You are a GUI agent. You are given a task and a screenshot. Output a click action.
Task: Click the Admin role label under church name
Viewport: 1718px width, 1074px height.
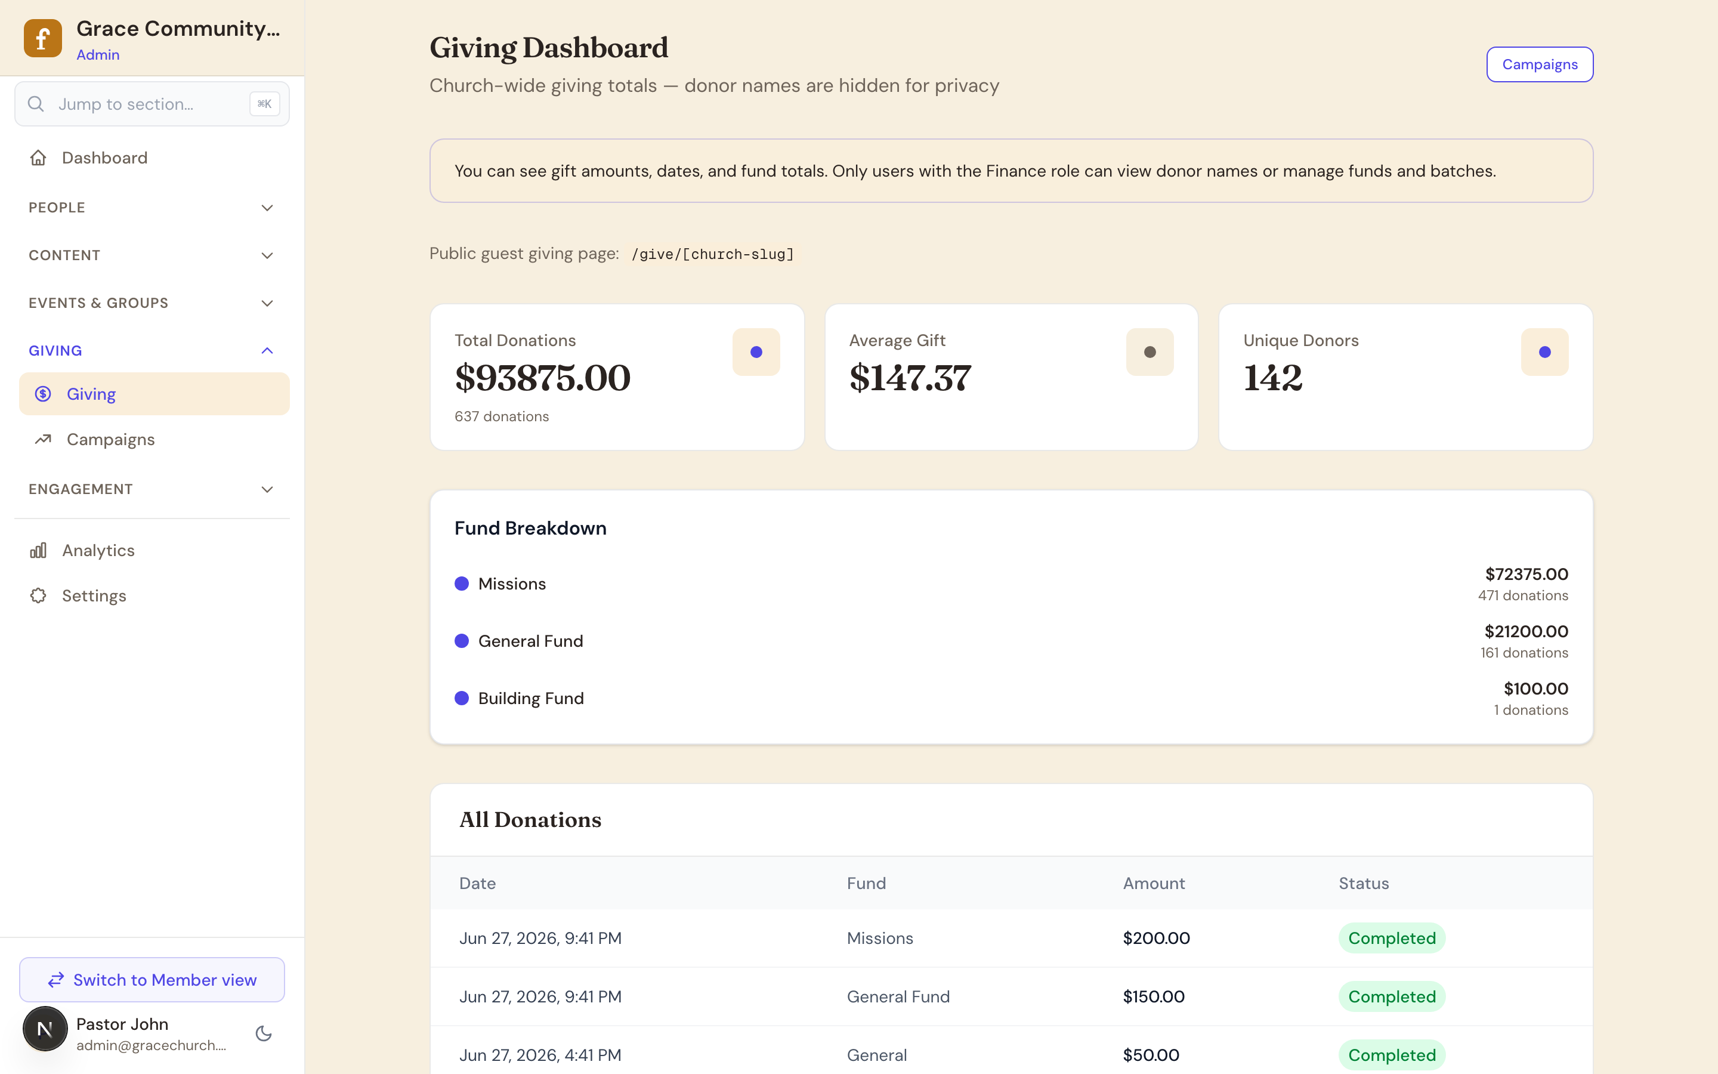pyautogui.click(x=98, y=55)
